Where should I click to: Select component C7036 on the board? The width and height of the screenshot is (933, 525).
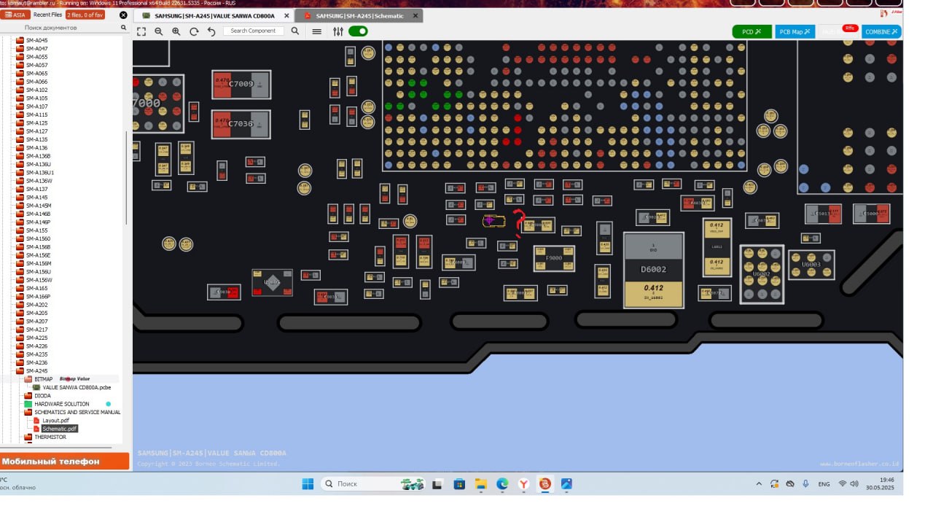[241, 124]
